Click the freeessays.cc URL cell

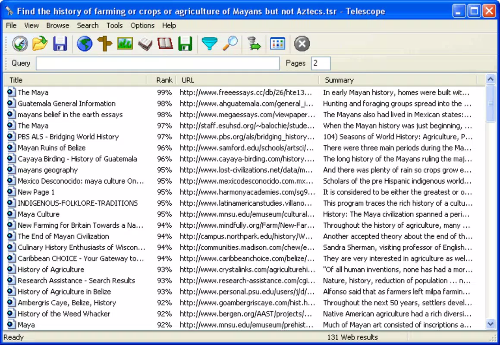tap(246, 92)
